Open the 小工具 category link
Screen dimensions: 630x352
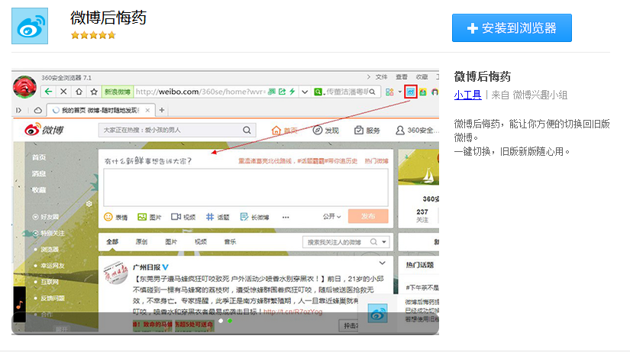tap(467, 95)
